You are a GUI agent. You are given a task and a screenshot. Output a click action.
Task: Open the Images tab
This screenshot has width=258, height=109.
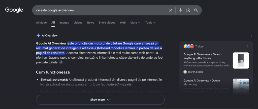pyautogui.click(x=64, y=22)
